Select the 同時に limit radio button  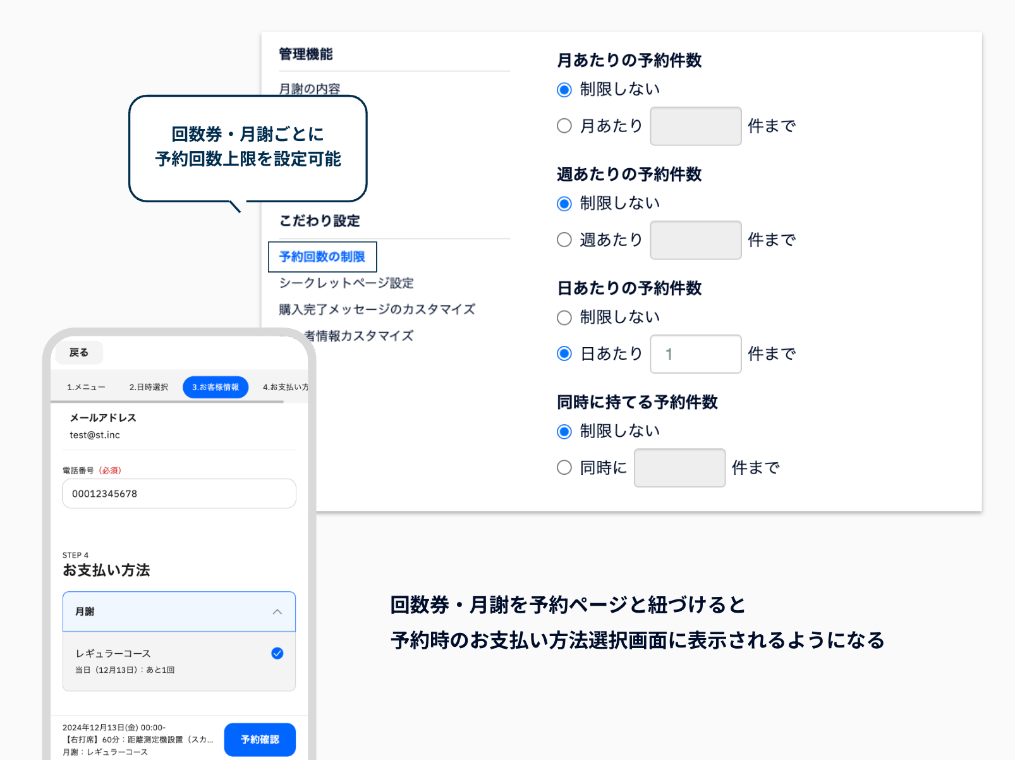[x=564, y=467]
